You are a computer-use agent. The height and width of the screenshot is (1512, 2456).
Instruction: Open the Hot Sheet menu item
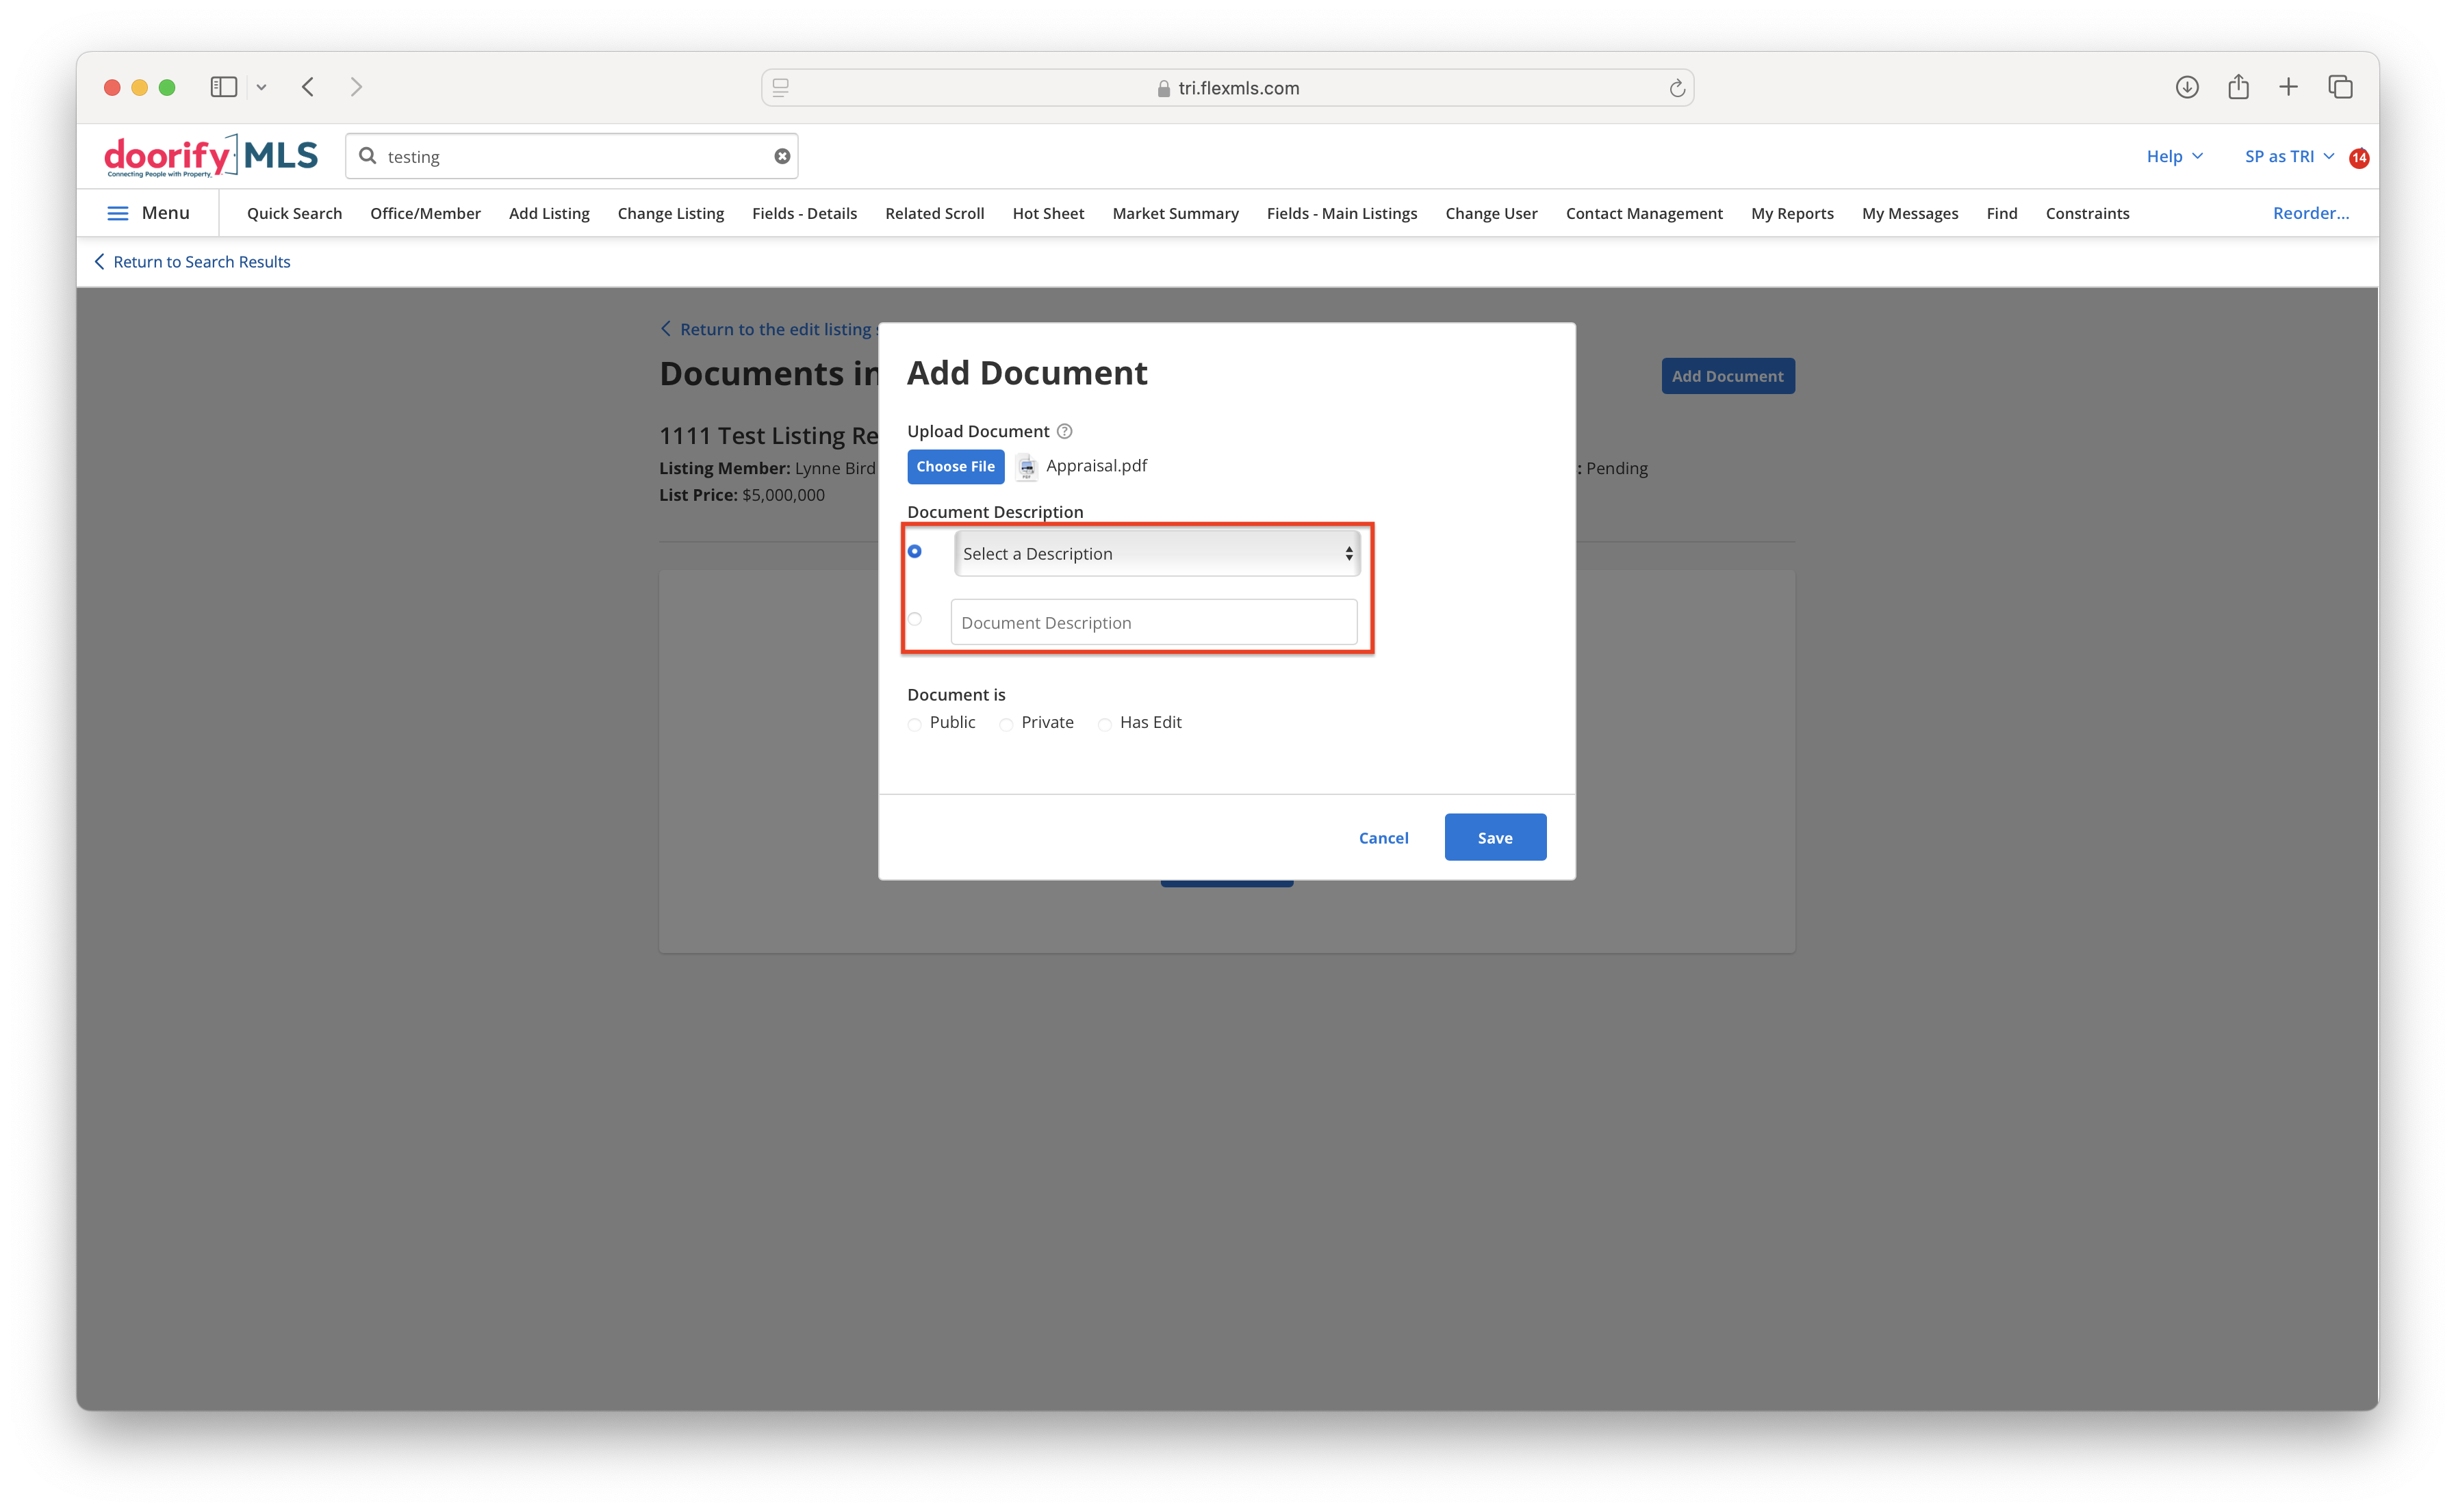tap(1047, 213)
